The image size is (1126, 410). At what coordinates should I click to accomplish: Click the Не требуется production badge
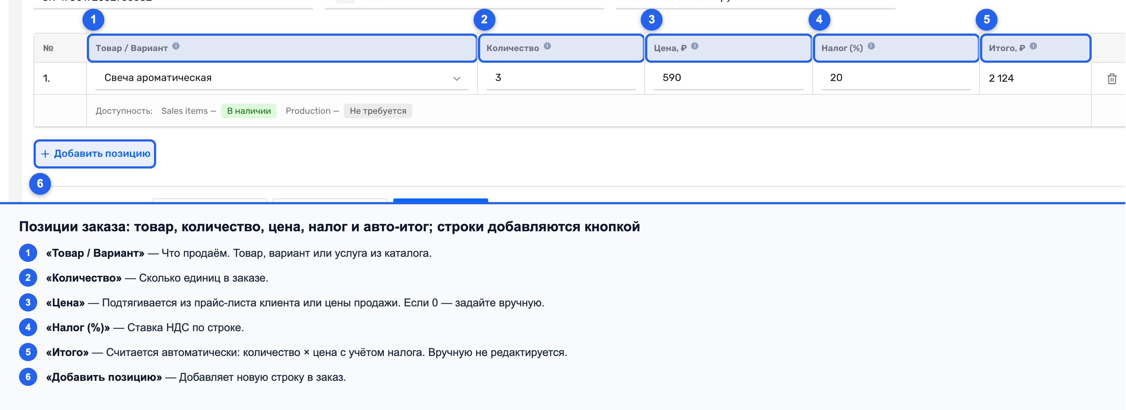[378, 111]
